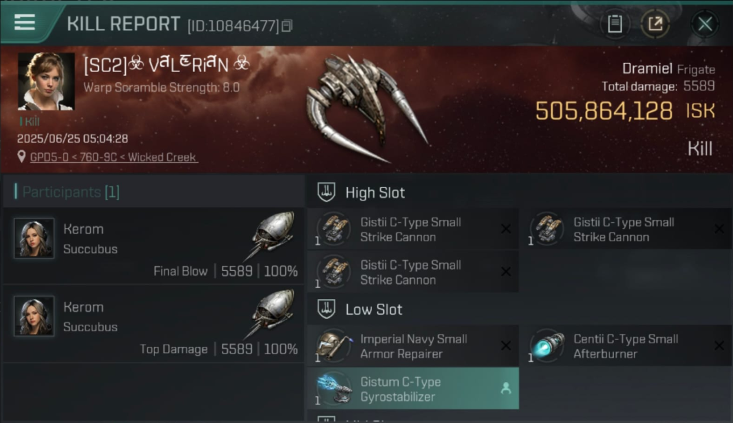Select the Centii C-Type Small Afterburner icon

(x=546, y=346)
